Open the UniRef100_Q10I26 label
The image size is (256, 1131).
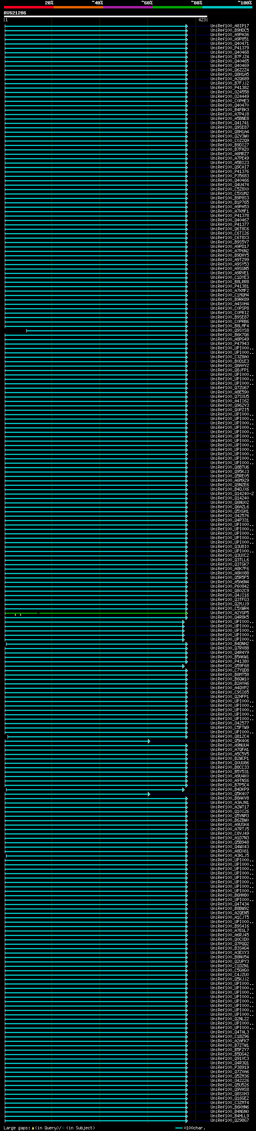230,811
